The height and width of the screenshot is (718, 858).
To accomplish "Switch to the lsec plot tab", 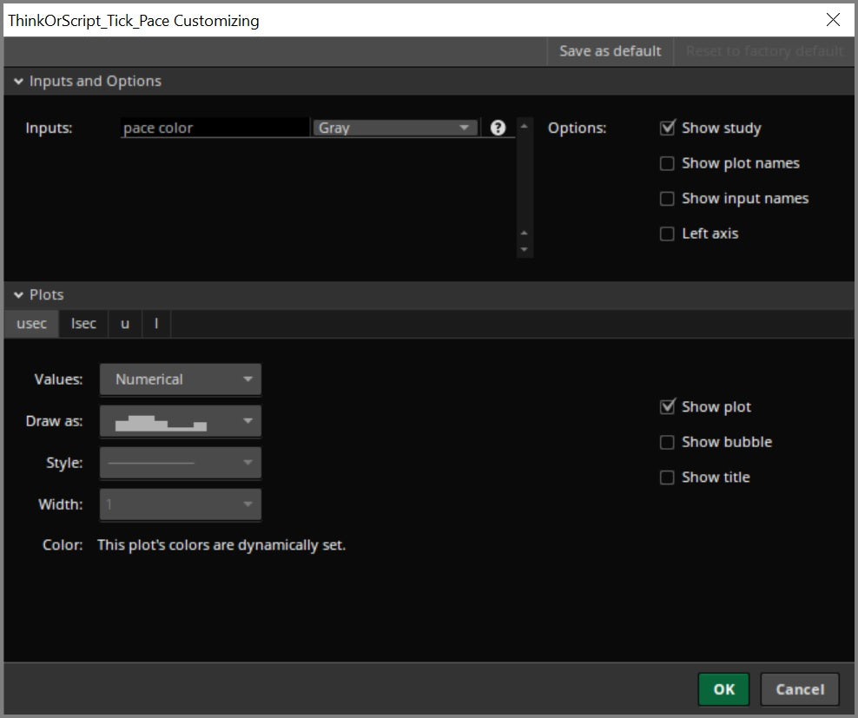I will (83, 324).
